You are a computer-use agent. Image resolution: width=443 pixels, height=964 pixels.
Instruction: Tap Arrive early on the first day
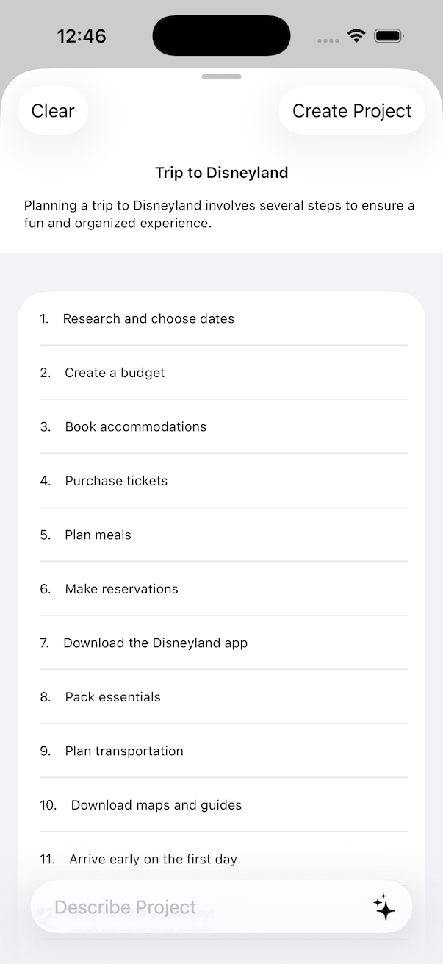coord(153,859)
